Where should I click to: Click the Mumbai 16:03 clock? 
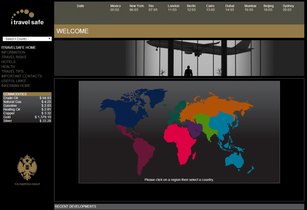(250, 8)
